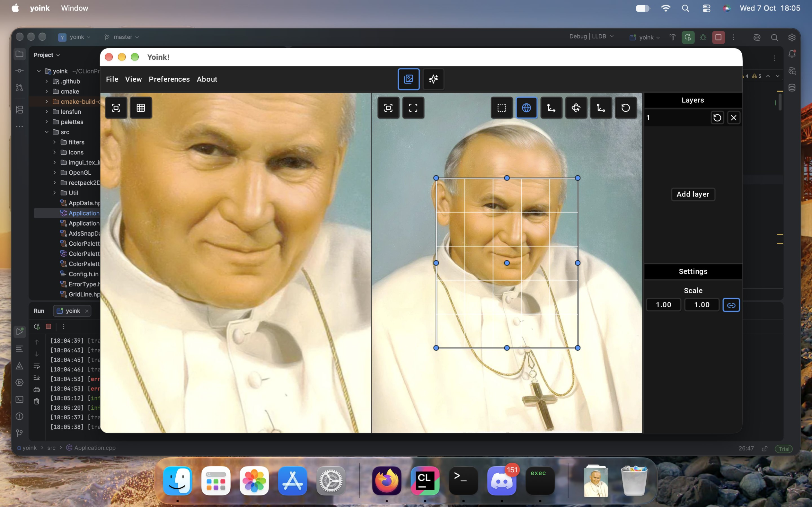812x507 pixels.
Task: Open the sparkle effects mode icon
Action: point(433,79)
